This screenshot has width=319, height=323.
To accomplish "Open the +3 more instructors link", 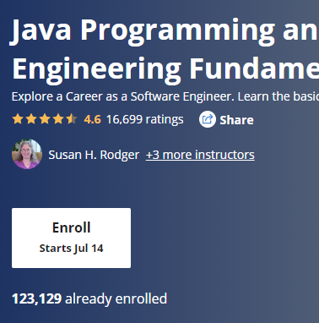I will pos(200,155).
